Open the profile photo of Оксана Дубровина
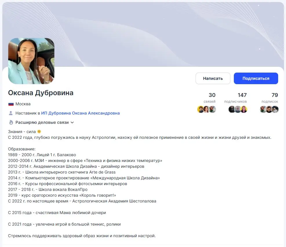The height and width of the screenshot is (247, 286). (31, 61)
